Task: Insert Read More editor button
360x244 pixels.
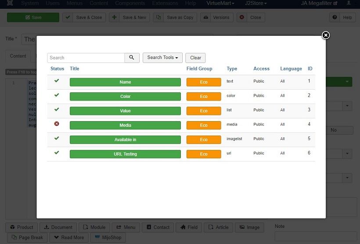Action: pyautogui.click(x=69, y=237)
